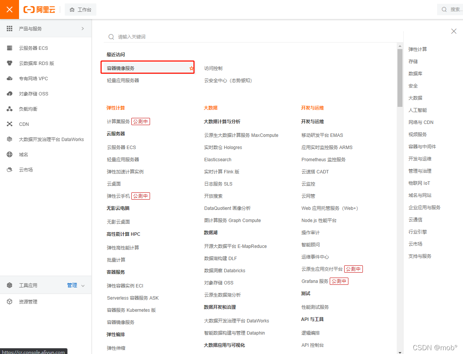Viewport: 463px width, 354px height.
Task: Open the 工作台 button in the top bar
Action: point(80,10)
